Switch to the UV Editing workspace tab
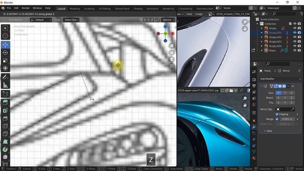304x171 pixels. tap(104, 9)
